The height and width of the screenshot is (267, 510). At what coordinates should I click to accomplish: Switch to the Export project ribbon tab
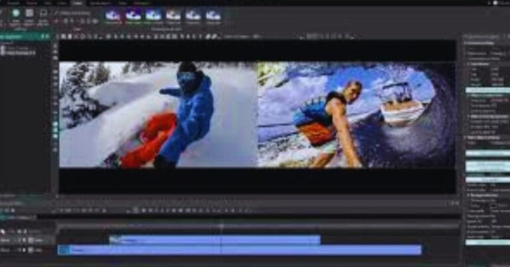coord(100,3)
